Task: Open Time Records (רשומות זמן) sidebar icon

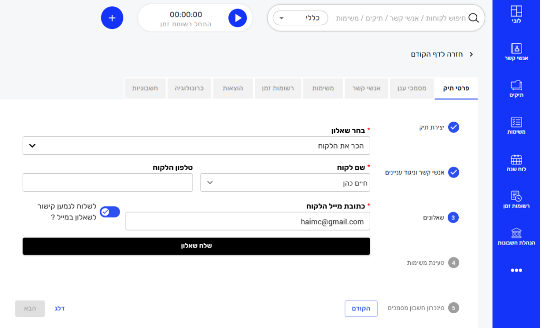Action: point(516,200)
